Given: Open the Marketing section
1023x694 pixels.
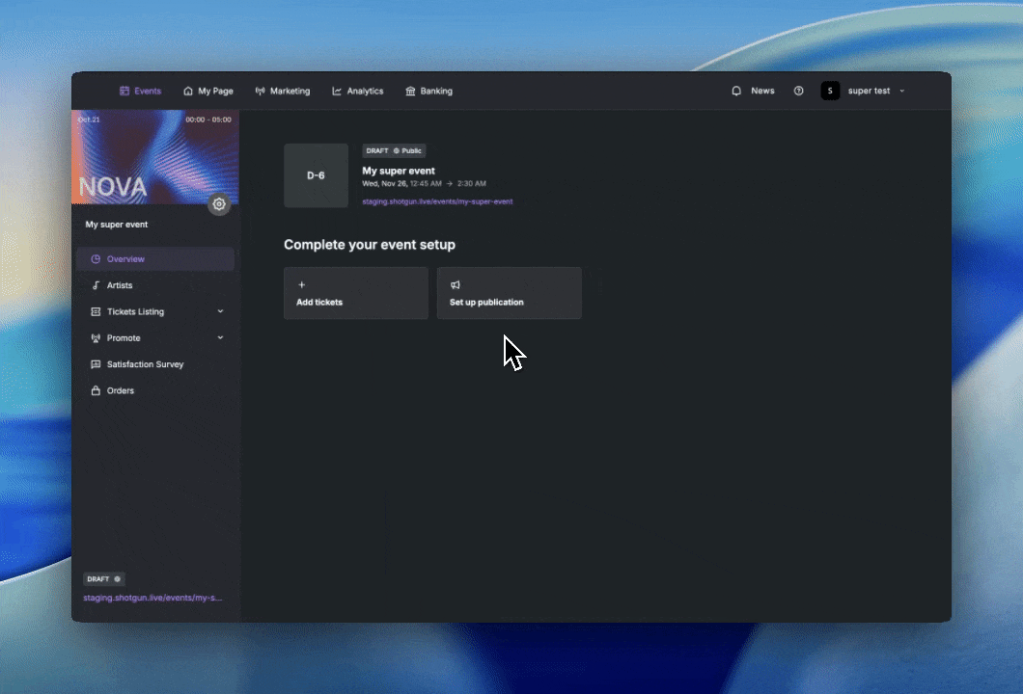Looking at the screenshot, I should [x=283, y=92].
